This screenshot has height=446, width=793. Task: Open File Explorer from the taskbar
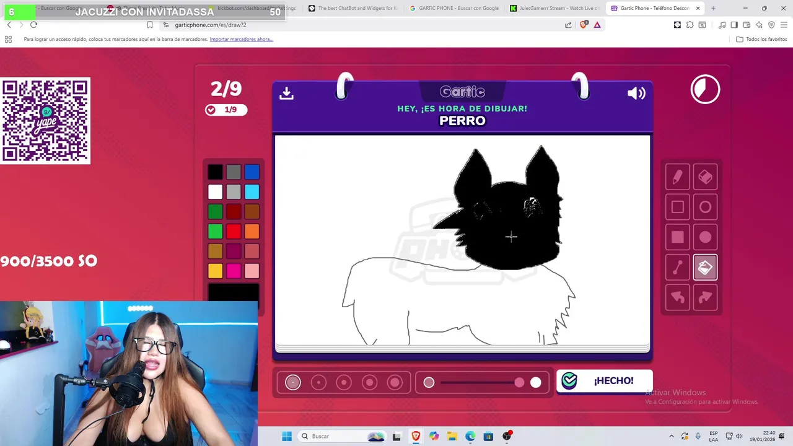pos(452,436)
